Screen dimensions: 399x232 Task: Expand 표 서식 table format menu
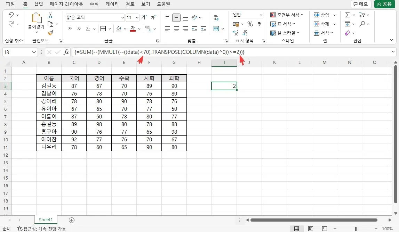tap(282, 24)
